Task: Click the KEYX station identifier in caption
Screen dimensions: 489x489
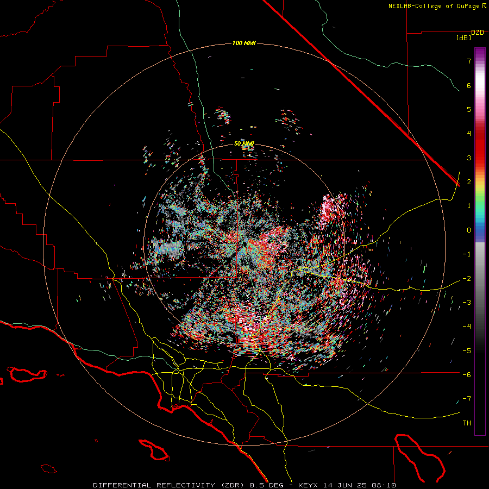Action: click(x=308, y=485)
